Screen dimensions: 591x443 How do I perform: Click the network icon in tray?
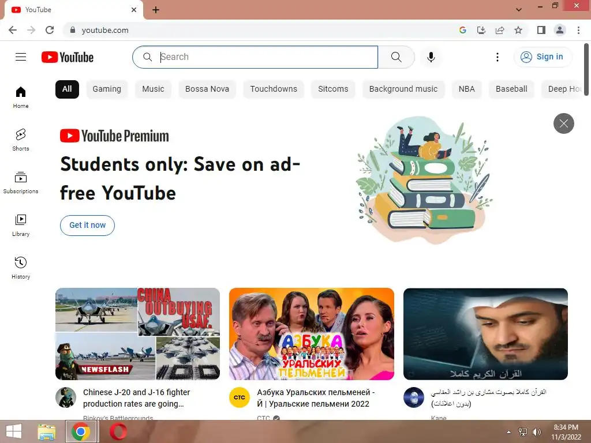pyautogui.click(x=523, y=432)
